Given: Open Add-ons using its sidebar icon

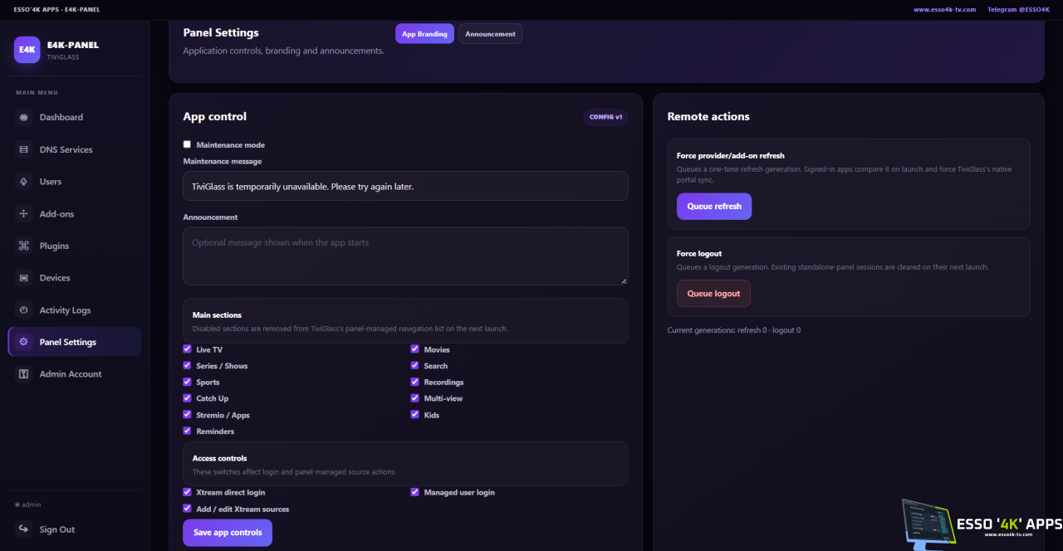Looking at the screenshot, I should pos(23,214).
